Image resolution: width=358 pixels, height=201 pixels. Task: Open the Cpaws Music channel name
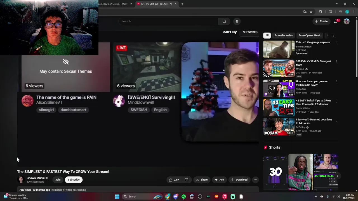[x=36, y=178]
